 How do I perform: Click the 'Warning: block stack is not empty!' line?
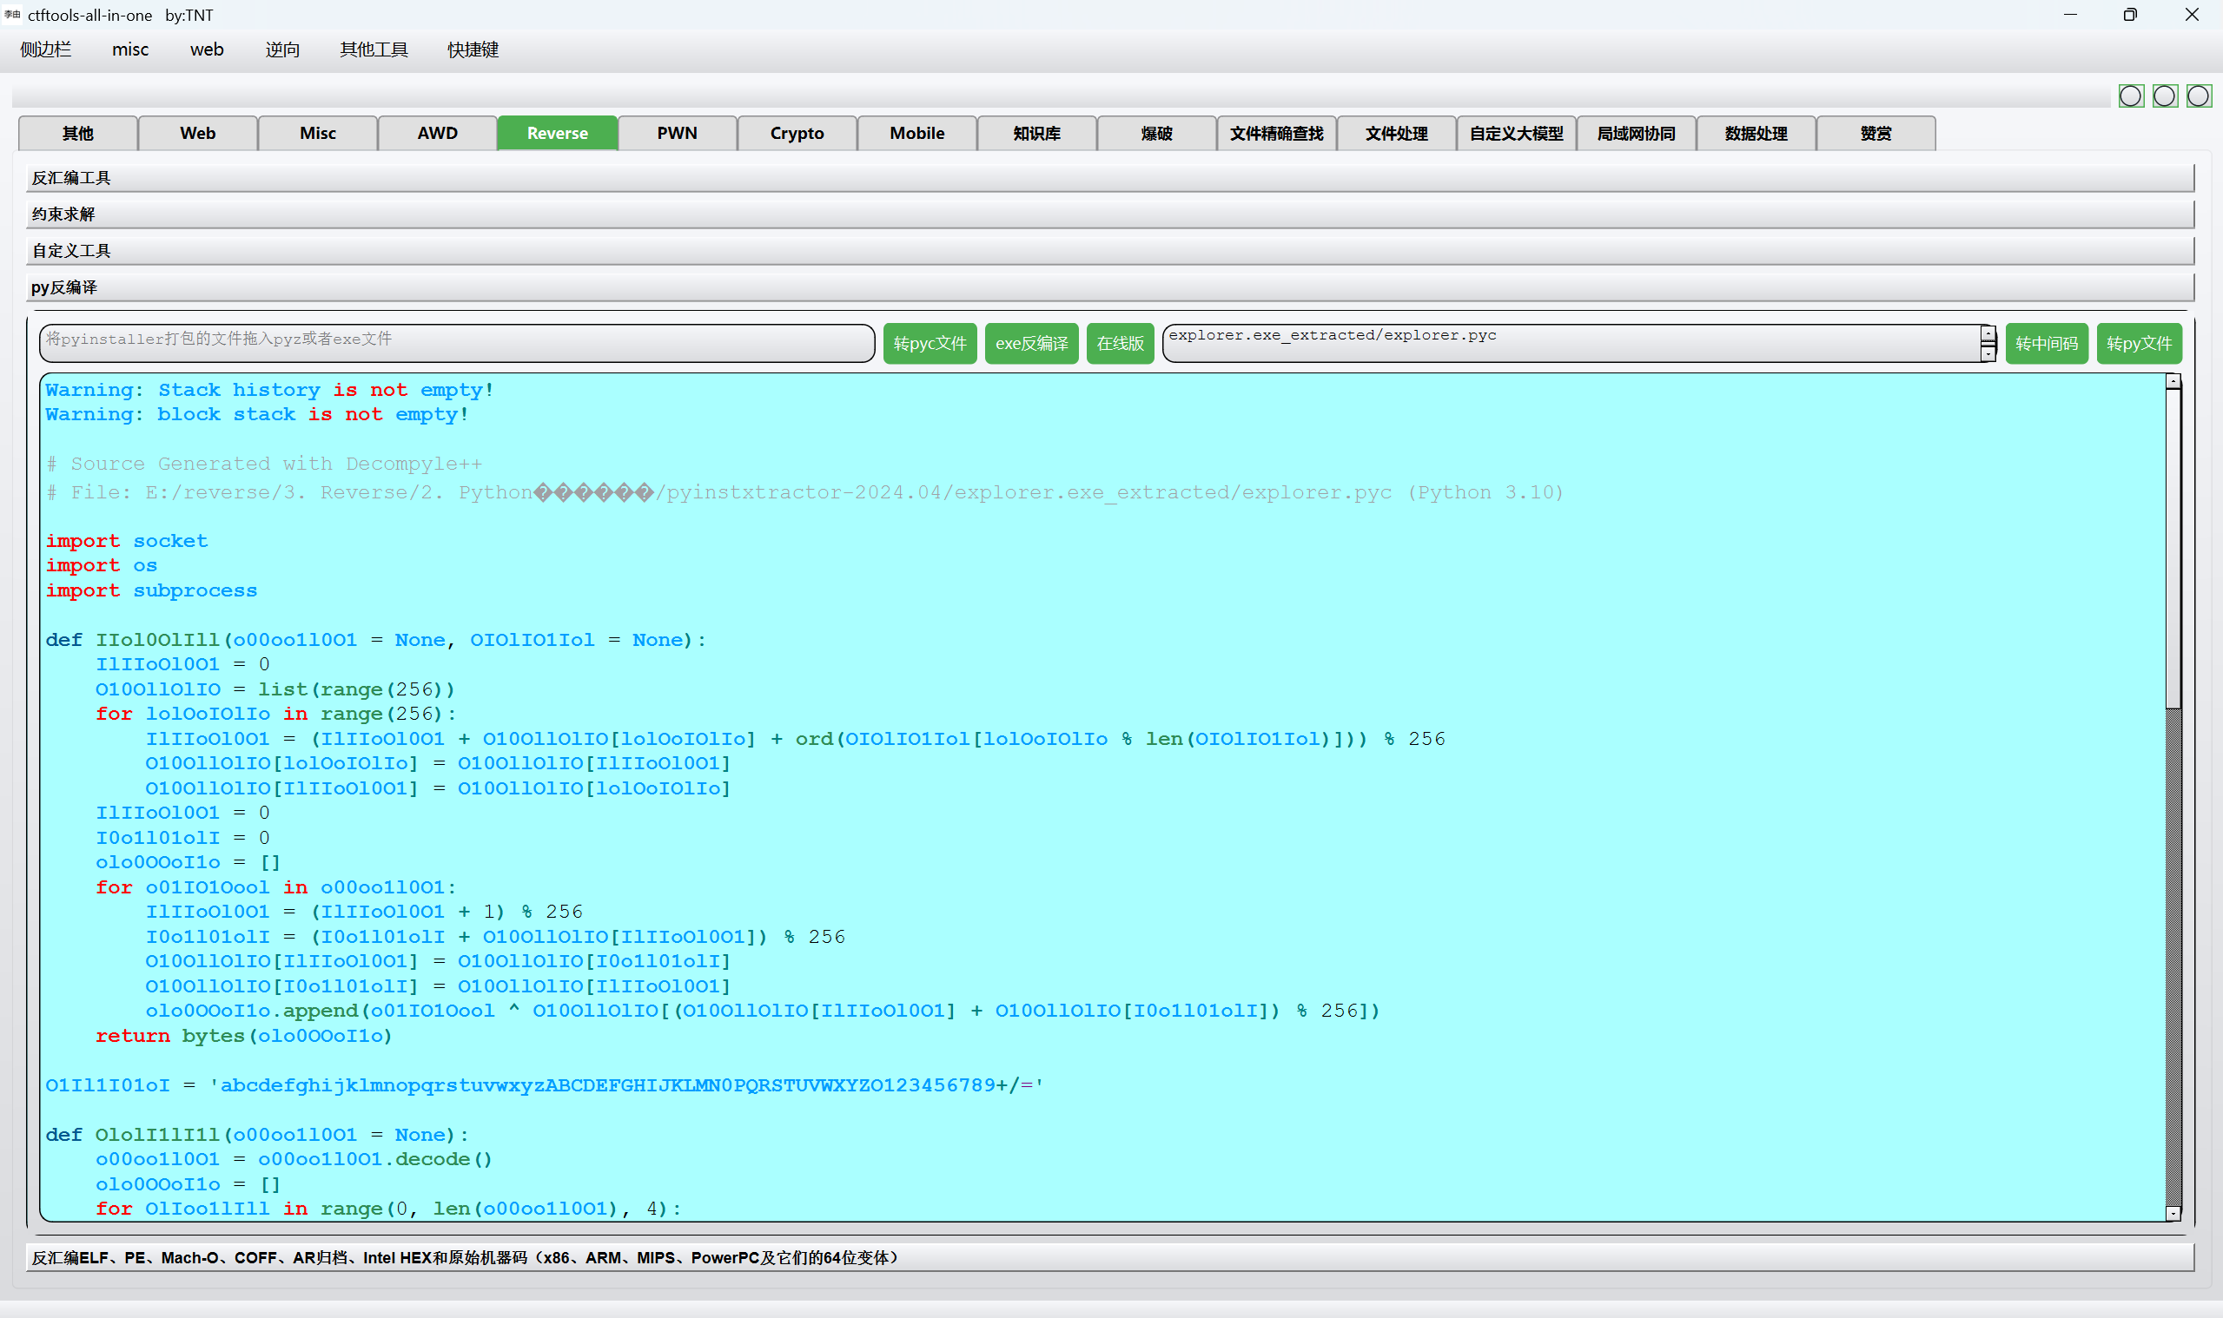[x=257, y=415]
